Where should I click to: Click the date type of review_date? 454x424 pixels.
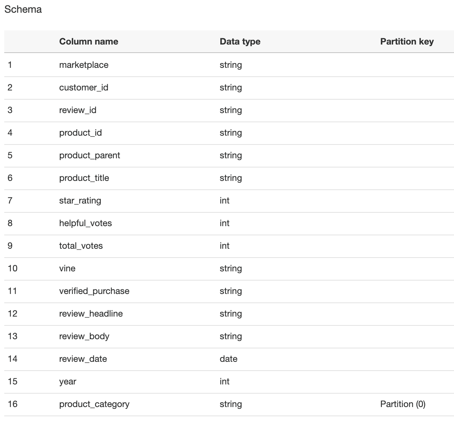[228, 359]
